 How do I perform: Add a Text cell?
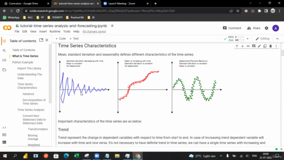[74, 39]
